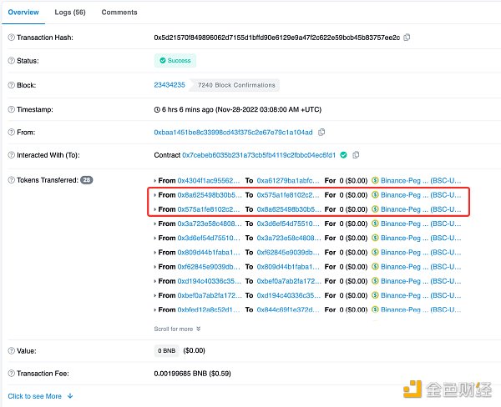Expand the transfer row from 0x8a625498b30b5
The width and height of the screenshot is (501, 407).
pyautogui.click(x=155, y=194)
